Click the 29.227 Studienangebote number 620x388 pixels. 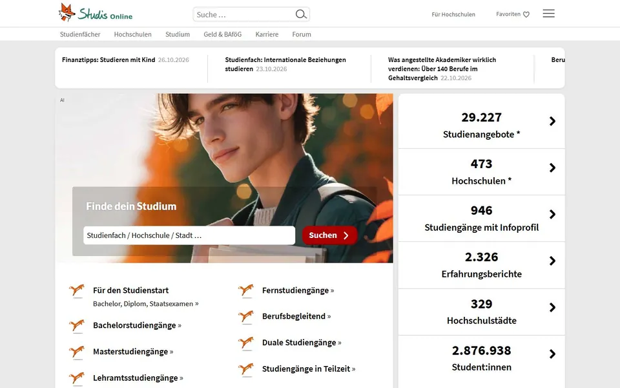481,118
